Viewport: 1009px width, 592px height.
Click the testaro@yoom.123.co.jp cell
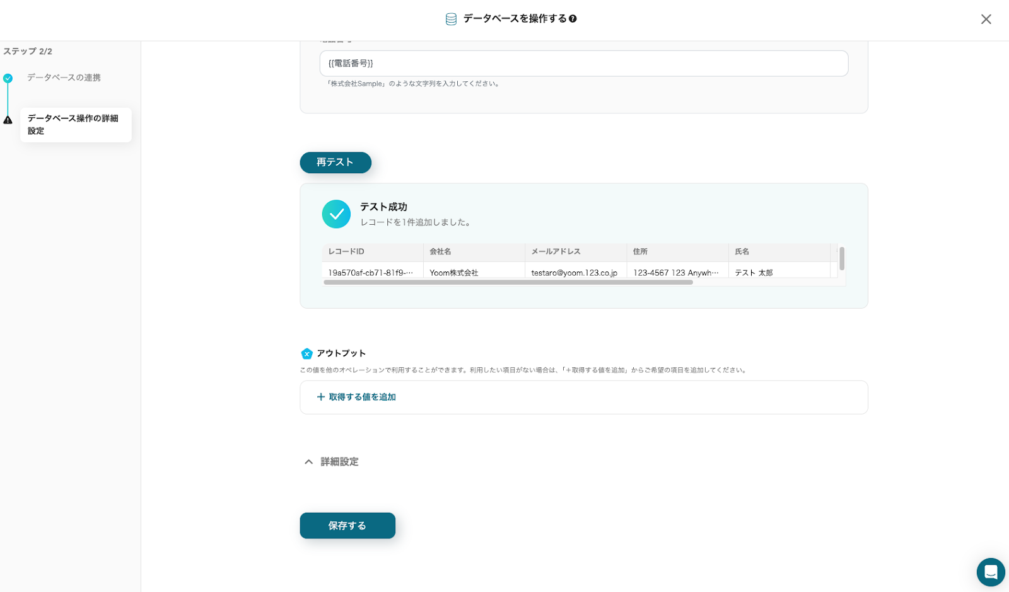[574, 272]
